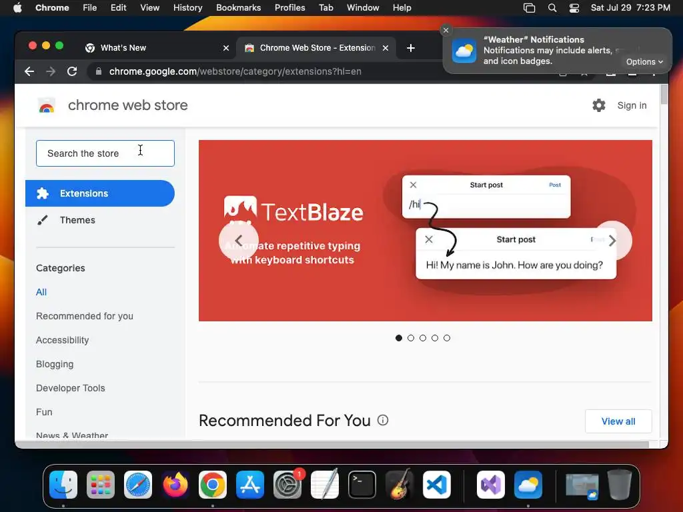The height and width of the screenshot is (512, 683).
Task: Click the Weather icon in the notification
Action: tap(464, 51)
